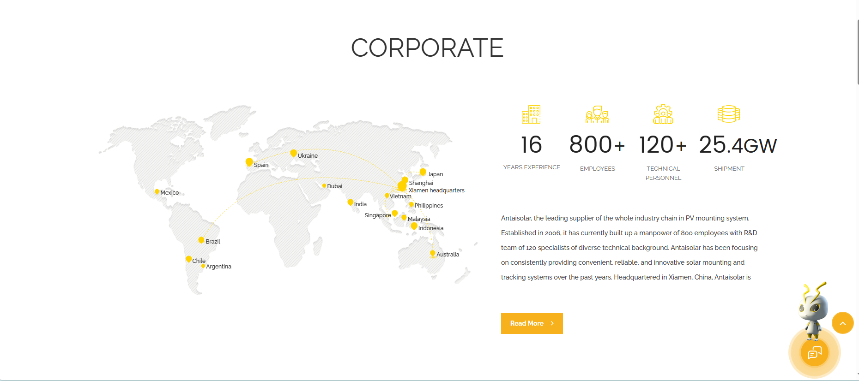The image size is (859, 381).
Task: Click the Ukraine map pin
Action: [293, 153]
